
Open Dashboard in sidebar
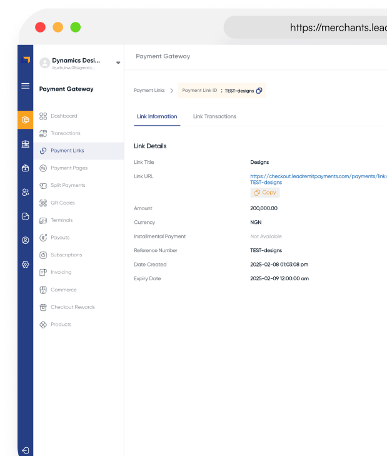coord(64,116)
